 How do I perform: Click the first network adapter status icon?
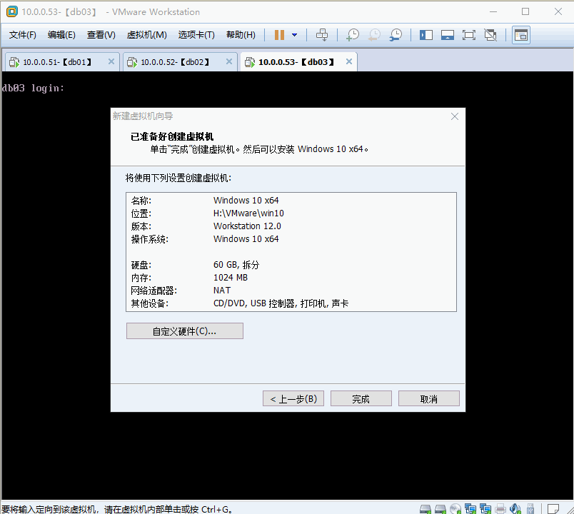(x=470, y=509)
